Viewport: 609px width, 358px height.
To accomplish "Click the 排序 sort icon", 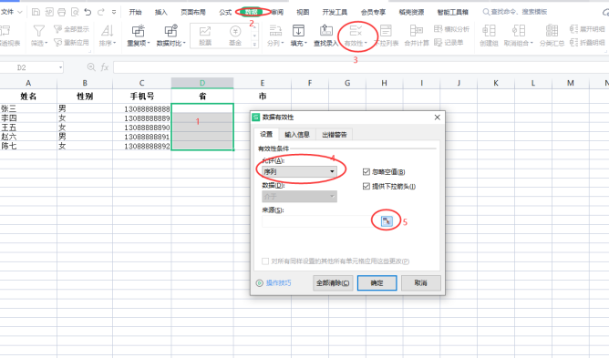I will click(108, 31).
